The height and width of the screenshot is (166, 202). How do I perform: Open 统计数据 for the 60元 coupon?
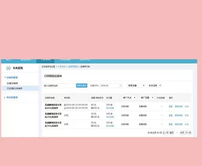click(110, 108)
